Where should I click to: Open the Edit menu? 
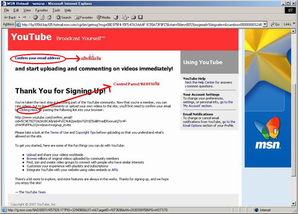tap(16, 10)
